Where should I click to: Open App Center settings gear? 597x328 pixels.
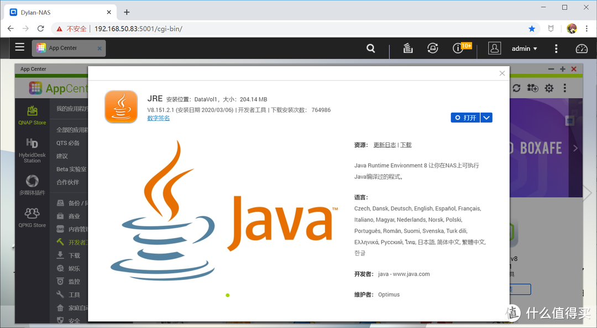[549, 88]
